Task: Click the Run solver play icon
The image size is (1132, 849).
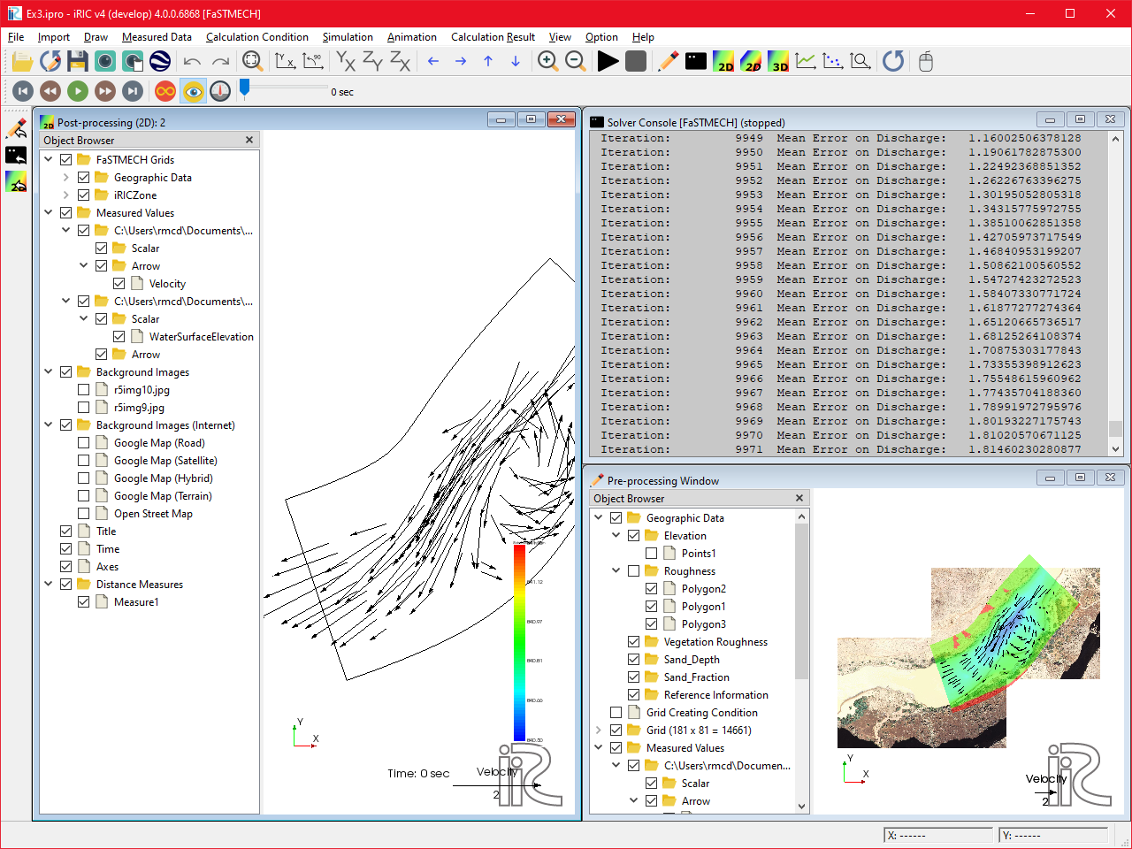Action: pyautogui.click(x=608, y=61)
